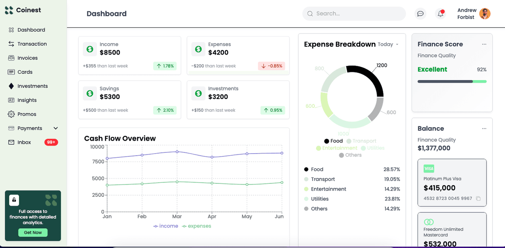Click the Freedom Unlimited Mastercard name
The height and width of the screenshot is (248, 505).
[443, 232]
